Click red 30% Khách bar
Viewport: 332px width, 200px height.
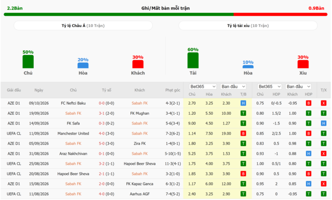tap(138, 64)
